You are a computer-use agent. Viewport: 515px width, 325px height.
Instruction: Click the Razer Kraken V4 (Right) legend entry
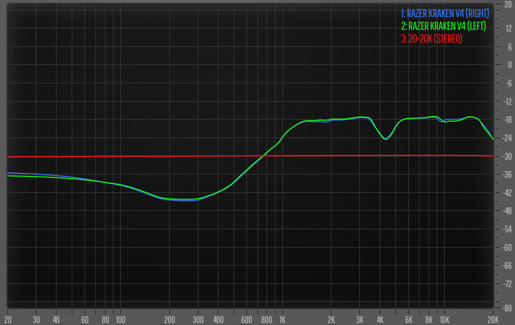point(445,12)
